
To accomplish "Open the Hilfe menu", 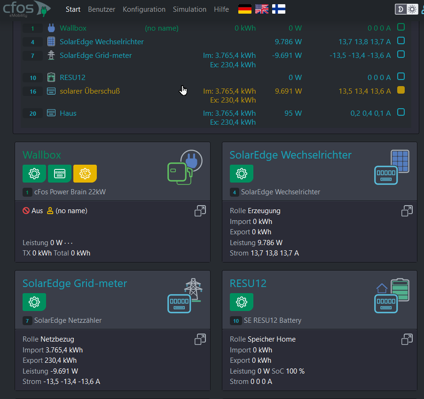I will tap(221, 9).
